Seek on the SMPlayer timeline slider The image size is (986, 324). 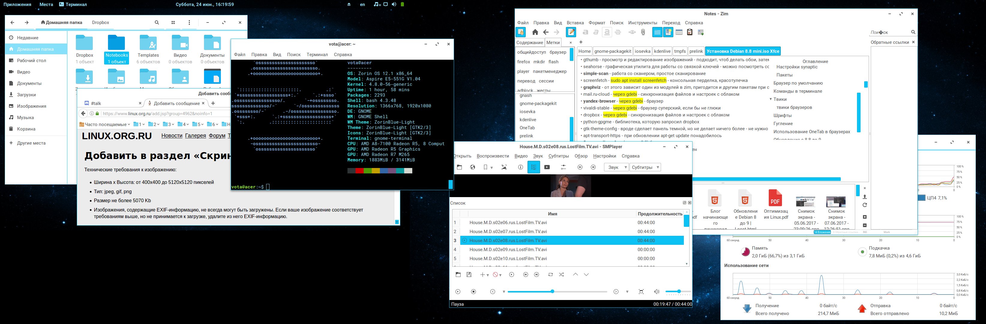point(557,292)
